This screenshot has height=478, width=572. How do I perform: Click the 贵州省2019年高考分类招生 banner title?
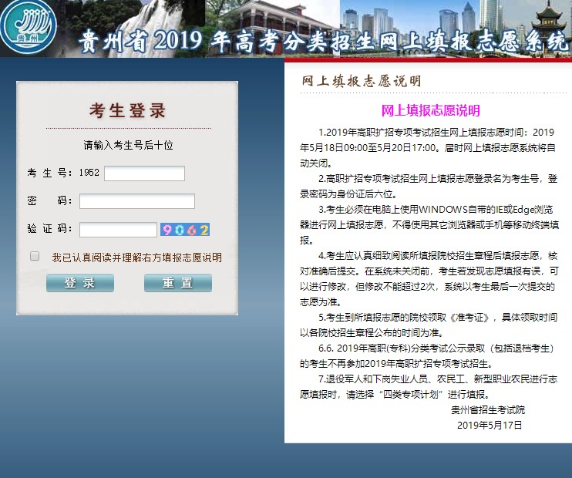point(324,41)
